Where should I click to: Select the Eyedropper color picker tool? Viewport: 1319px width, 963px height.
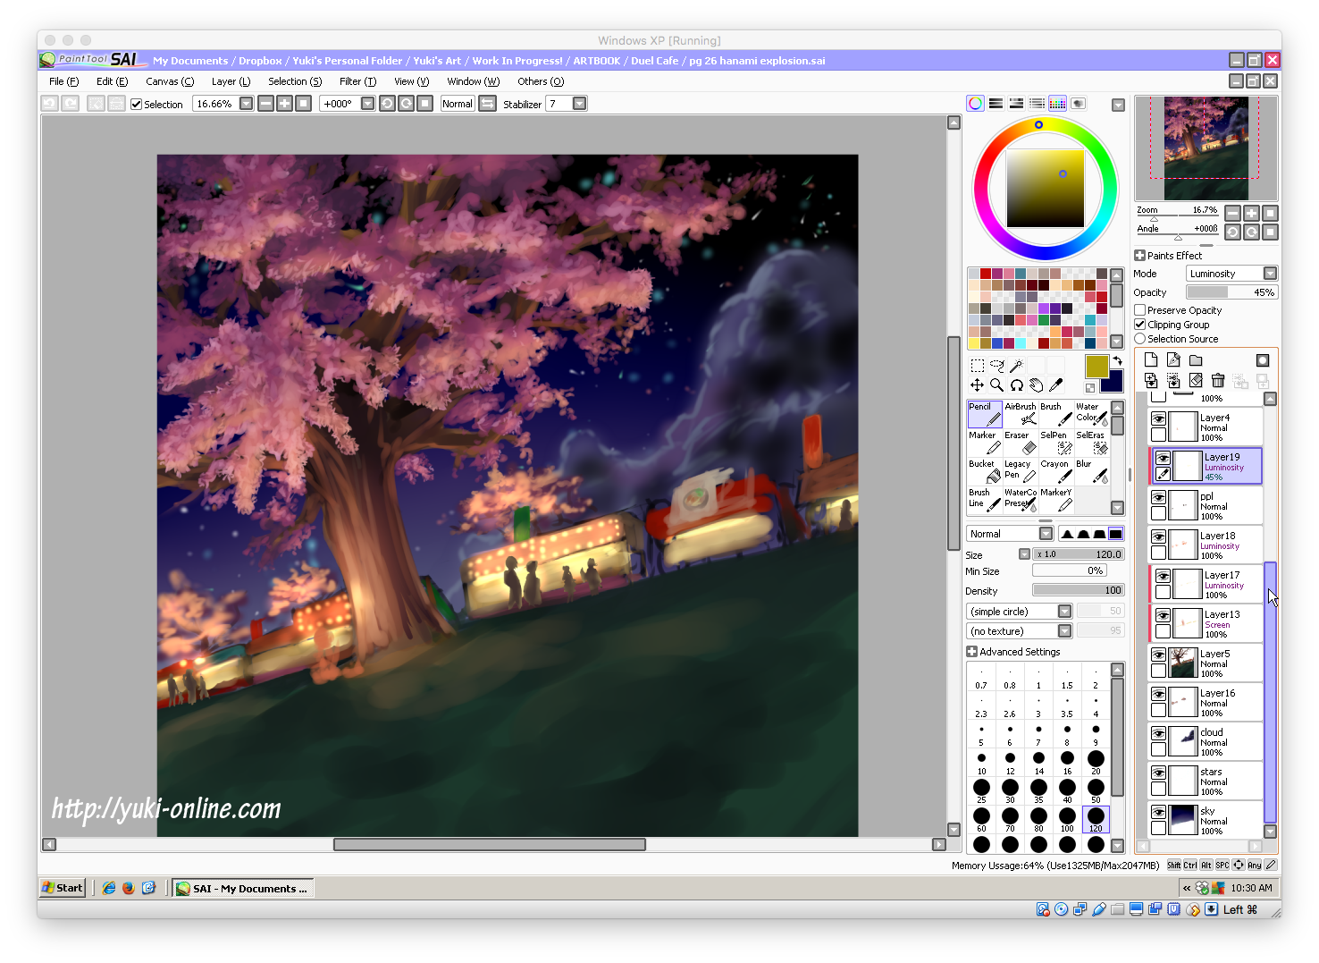1056,385
